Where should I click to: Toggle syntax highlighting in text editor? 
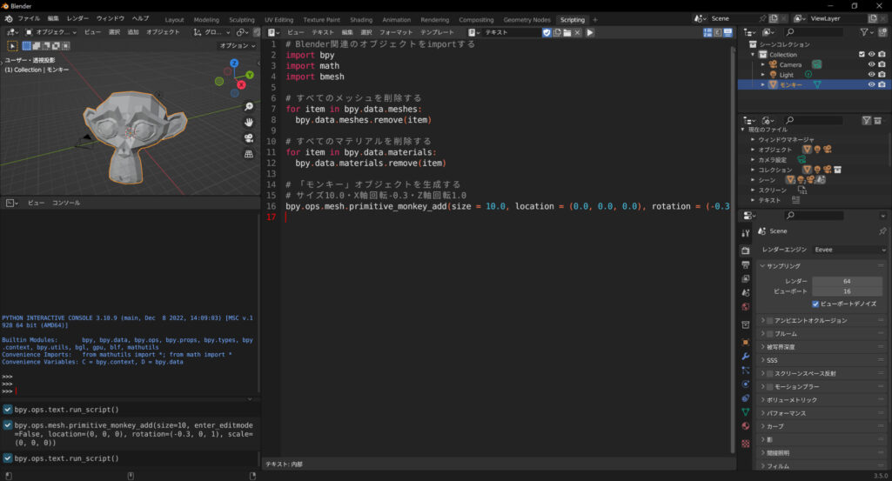click(x=728, y=32)
